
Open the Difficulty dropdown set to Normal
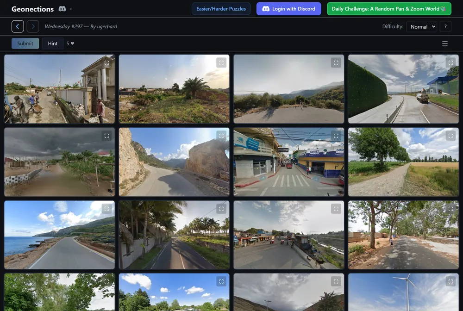point(421,26)
